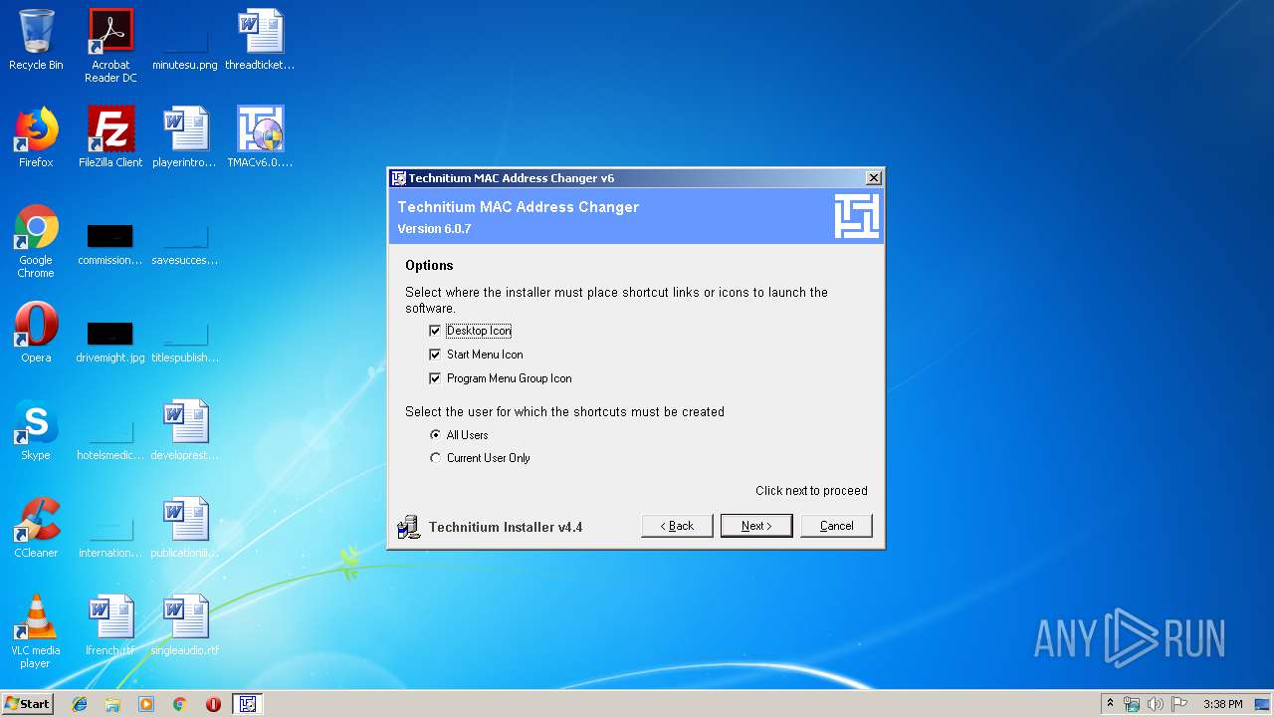This screenshot has height=717, width=1274.
Task: Show hidden system tray icons
Action: tap(1110, 704)
